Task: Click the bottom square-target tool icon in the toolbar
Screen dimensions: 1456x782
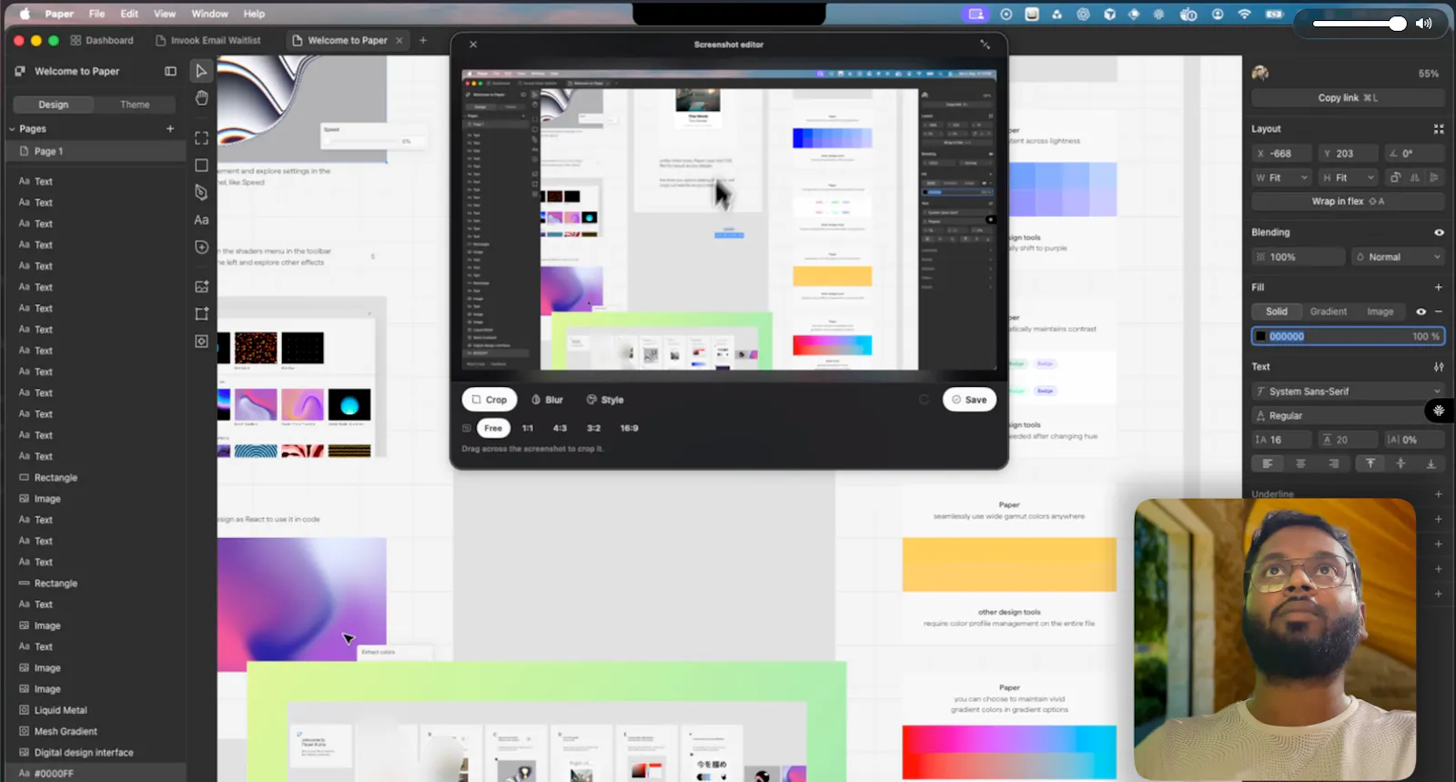Action: [x=201, y=341]
